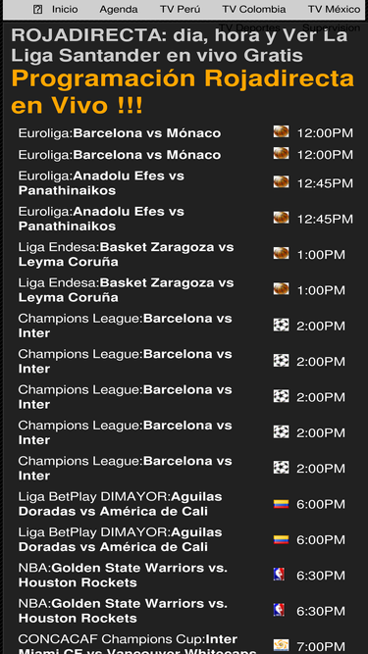The image size is (368, 654).
Task: Choose TV México in the navigation bar
Action: 335,9
